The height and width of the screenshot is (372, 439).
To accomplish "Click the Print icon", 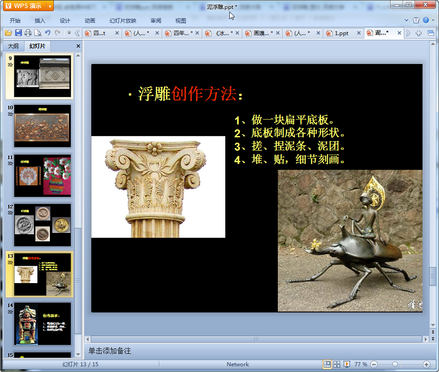I will point(28,33).
